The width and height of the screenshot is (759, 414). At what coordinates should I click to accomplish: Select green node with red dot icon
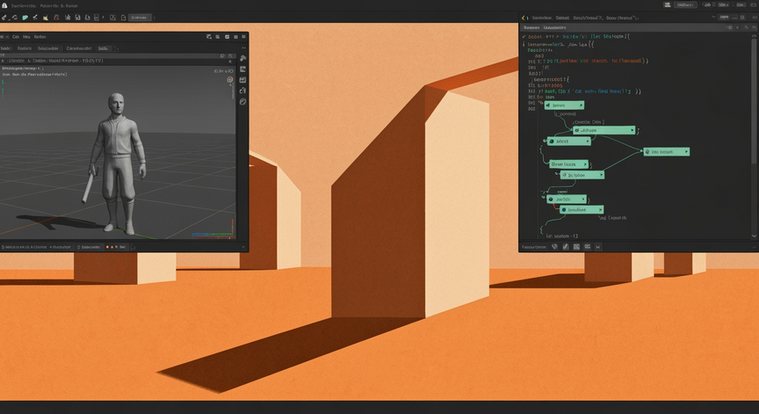point(582,175)
